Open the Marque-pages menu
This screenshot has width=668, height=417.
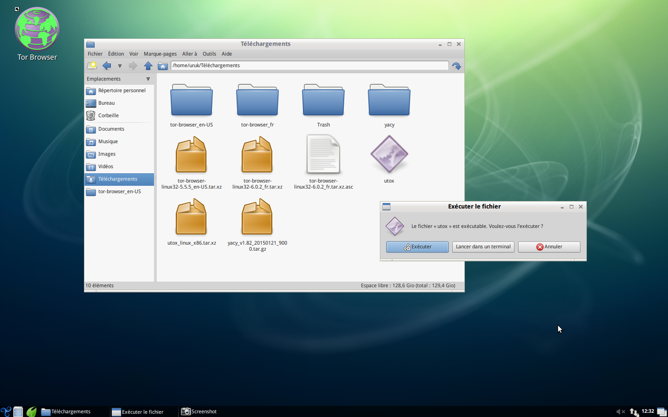pyautogui.click(x=160, y=54)
